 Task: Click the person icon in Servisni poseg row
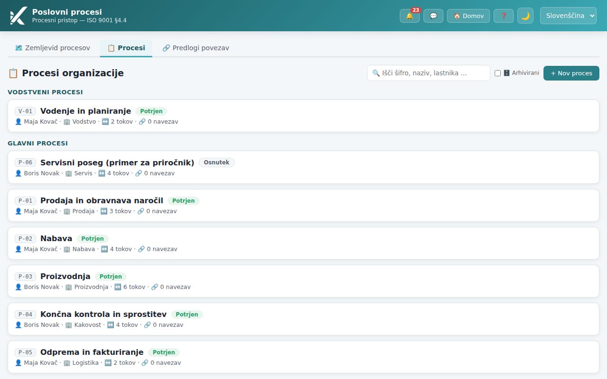[x=18, y=173]
